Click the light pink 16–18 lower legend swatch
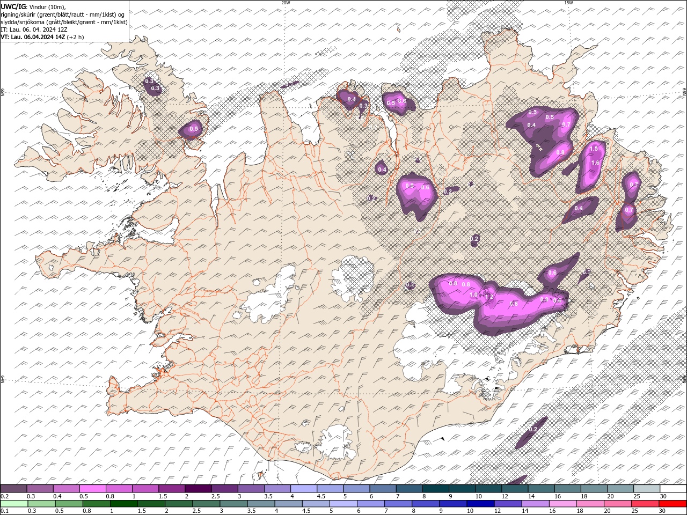 coord(562,504)
